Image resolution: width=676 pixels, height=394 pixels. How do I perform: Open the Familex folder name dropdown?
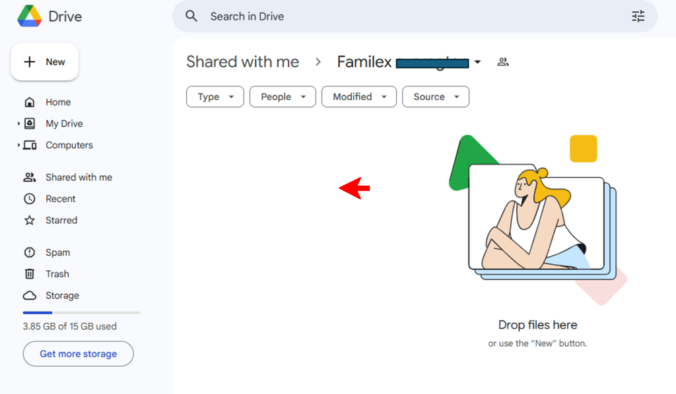tap(477, 63)
